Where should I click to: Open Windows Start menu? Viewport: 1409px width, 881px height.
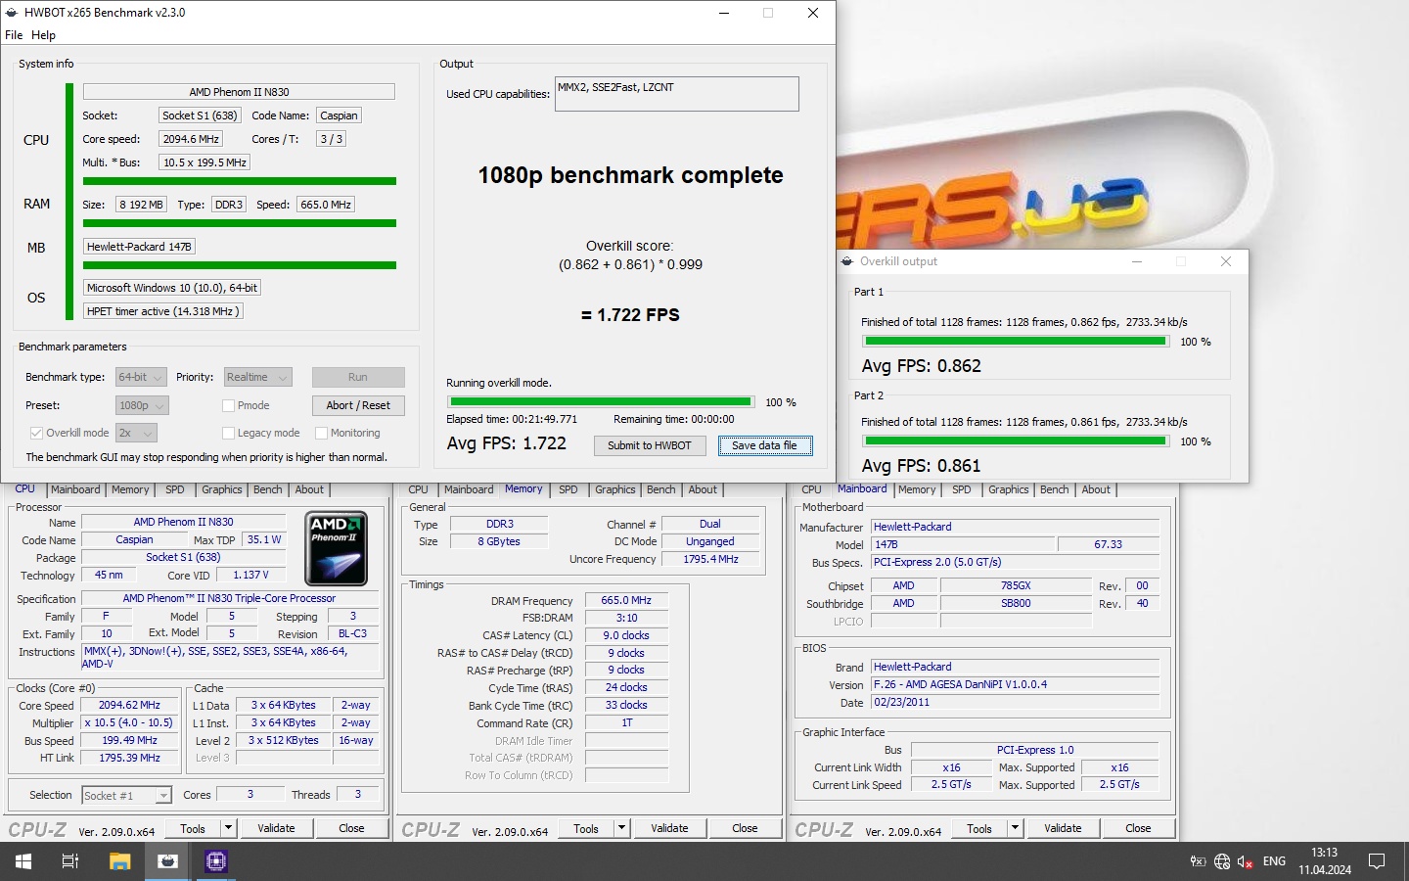point(23,861)
